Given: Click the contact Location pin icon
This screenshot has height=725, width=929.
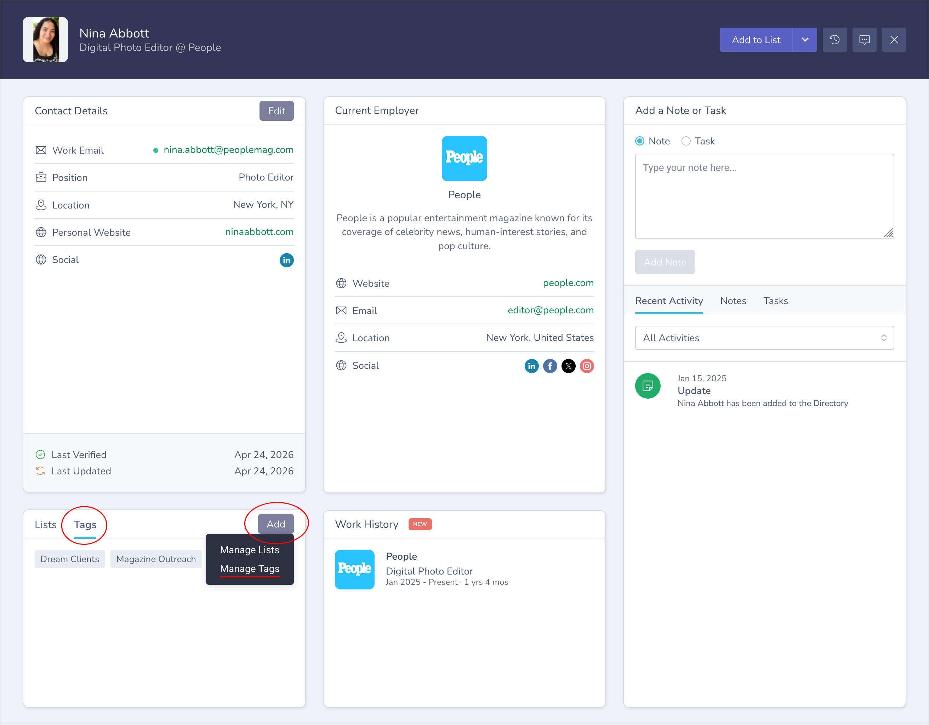Looking at the screenshot, I should coord(41,205).
